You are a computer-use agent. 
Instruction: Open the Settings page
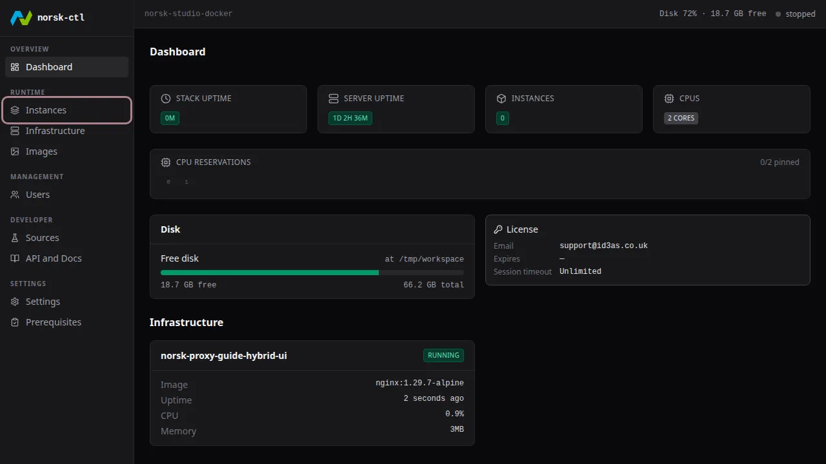tap(66, 302)
